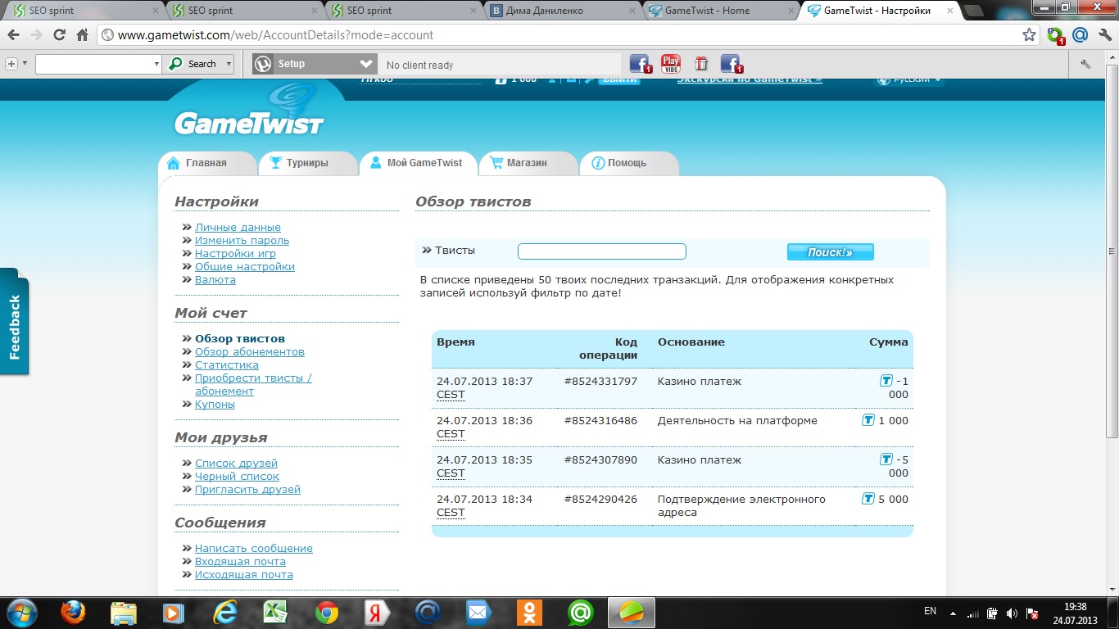Open the first Facebook toolbar icon
1119x629 pixels.
[640, 64]
